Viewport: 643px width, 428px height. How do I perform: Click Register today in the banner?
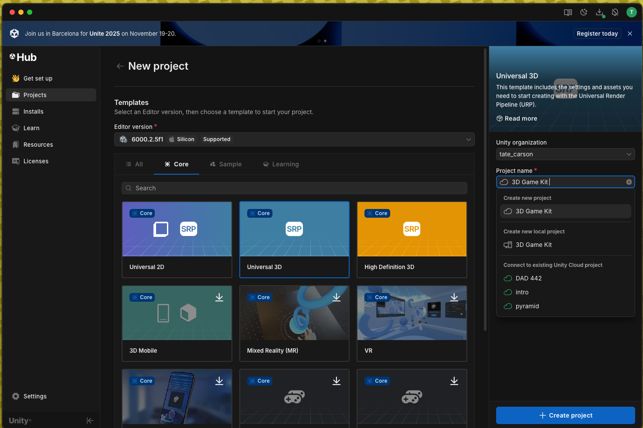coord(597,34)
